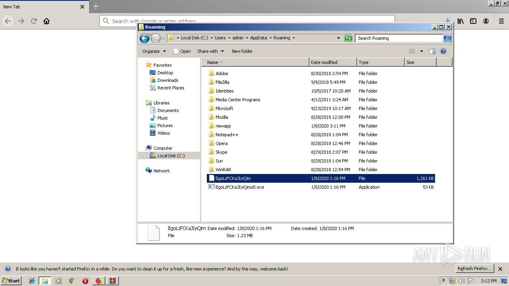Sort by Size column header

point(420,62)
